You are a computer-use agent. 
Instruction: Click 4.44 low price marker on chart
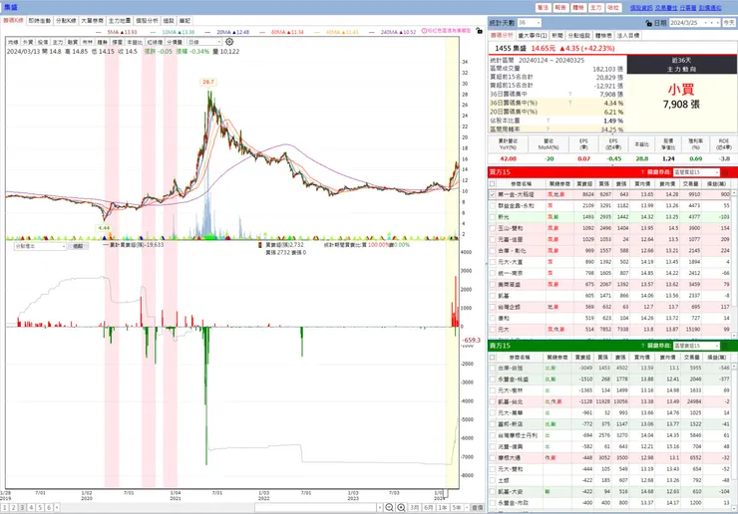[x=104, y=228]
